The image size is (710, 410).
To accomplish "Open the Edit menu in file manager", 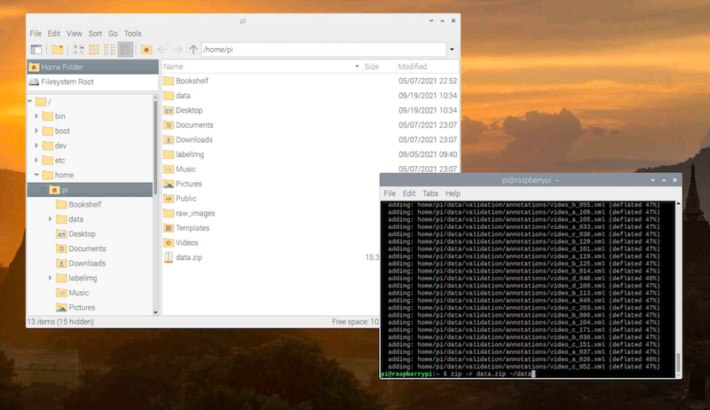I will pyautogui.click(x=54, y=34).
